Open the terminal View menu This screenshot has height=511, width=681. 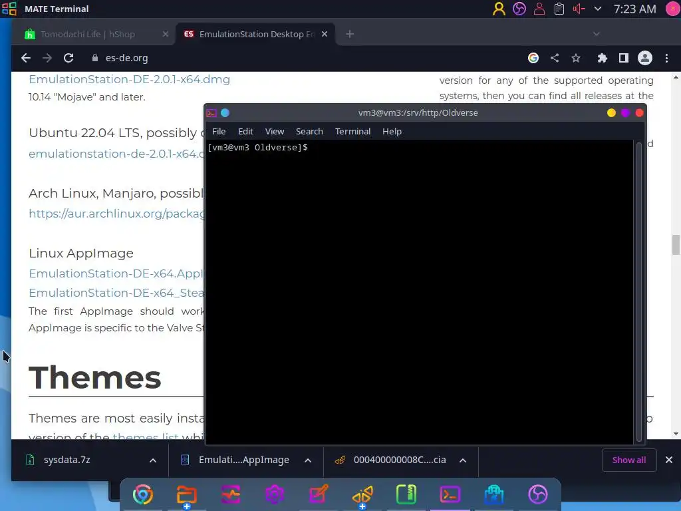coord(275,131)
